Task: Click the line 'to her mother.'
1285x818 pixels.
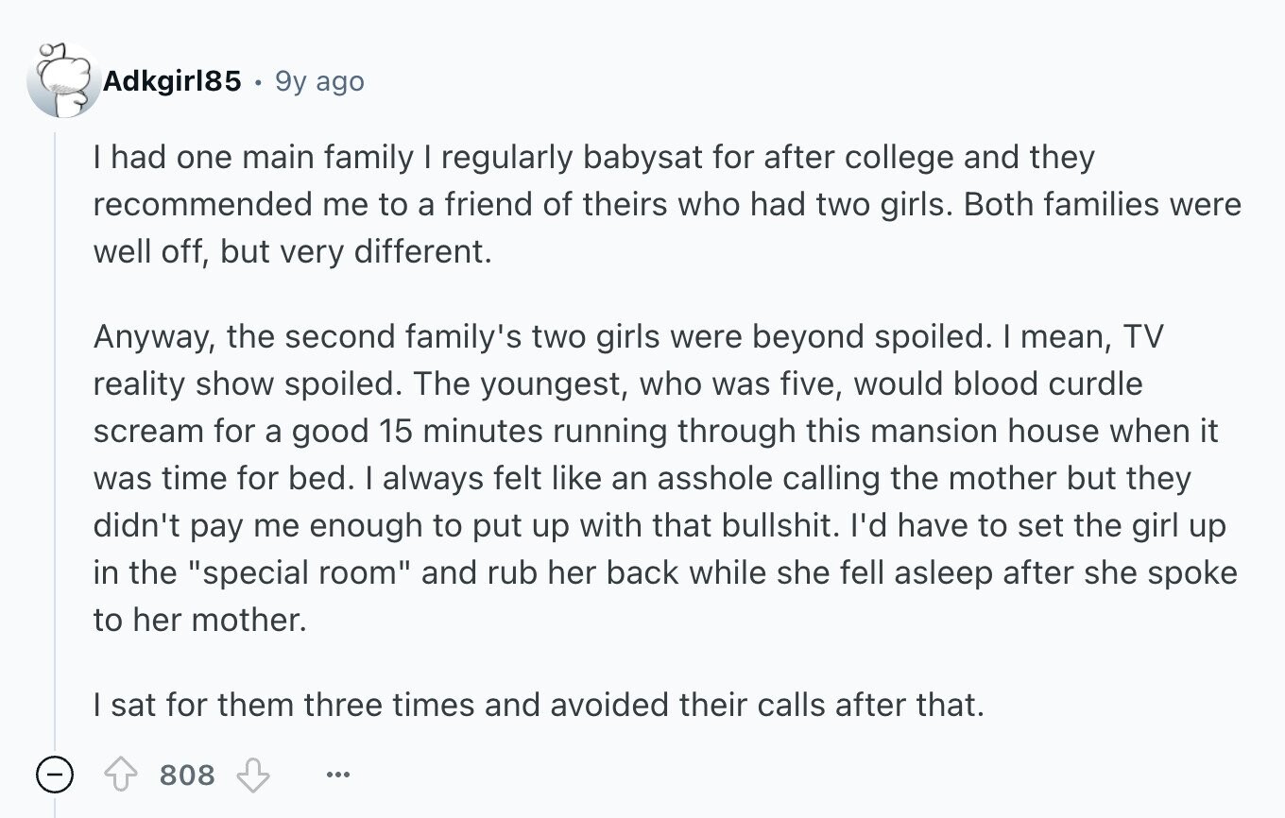Action: point(200,620)
